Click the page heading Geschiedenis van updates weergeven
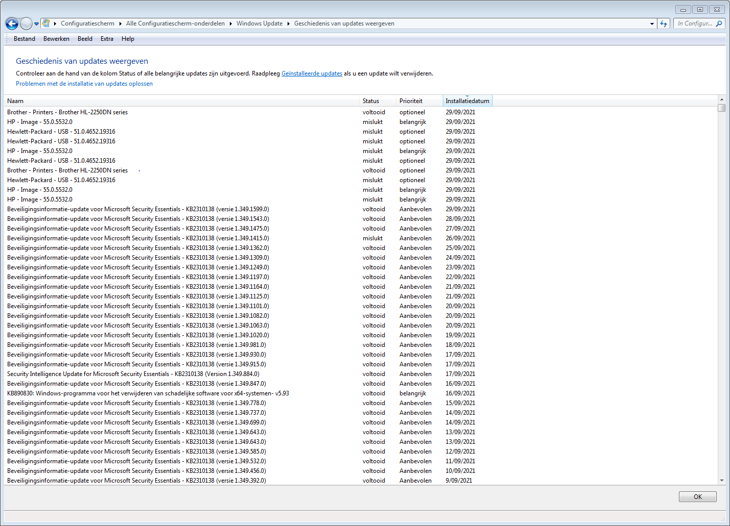 (82, 61)
